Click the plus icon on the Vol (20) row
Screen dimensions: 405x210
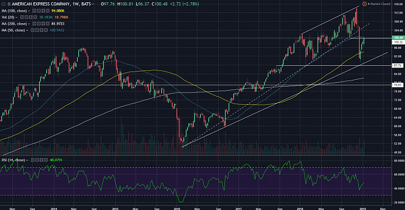tap(31, 17)
